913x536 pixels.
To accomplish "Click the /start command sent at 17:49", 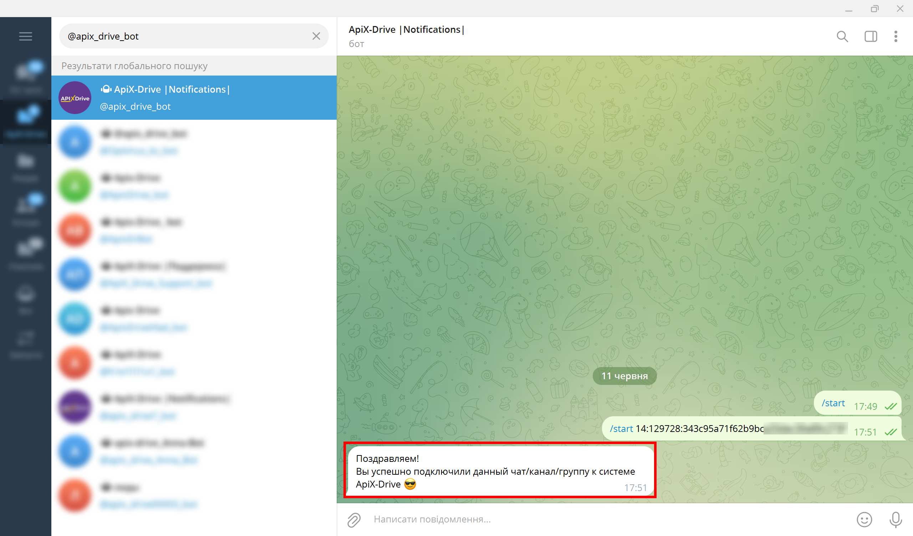I will point(833,403).
